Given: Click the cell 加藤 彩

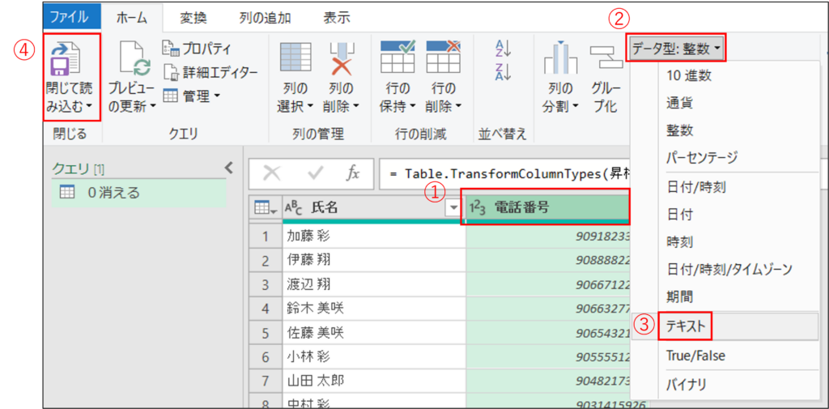Looking at the screenshot, I should click(x=374, y=236).
